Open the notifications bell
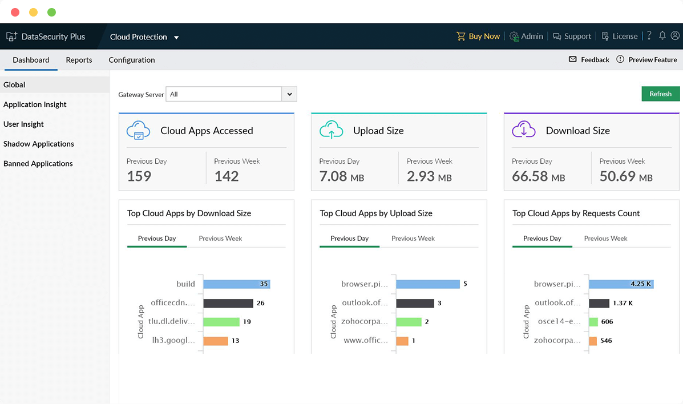683x404 pixels. [x=662, y=35]
